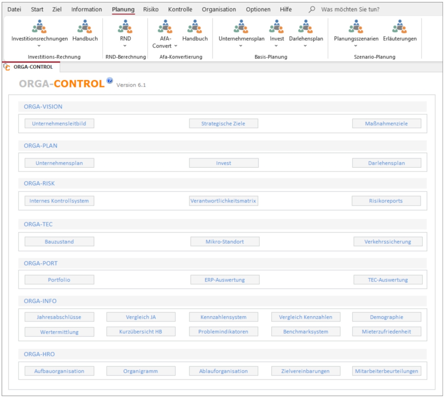Image resolution: width=445 pixels, height=398 pixels.
Task: Click the Darlehensplan ribbon icon
Action: coord(306,27)
